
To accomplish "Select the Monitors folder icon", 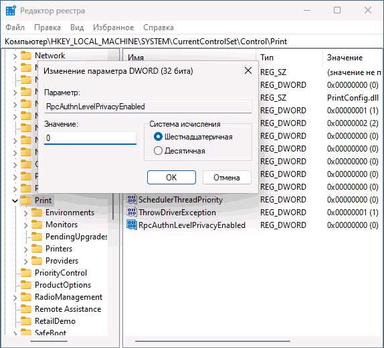I will [x=37, y=225].
